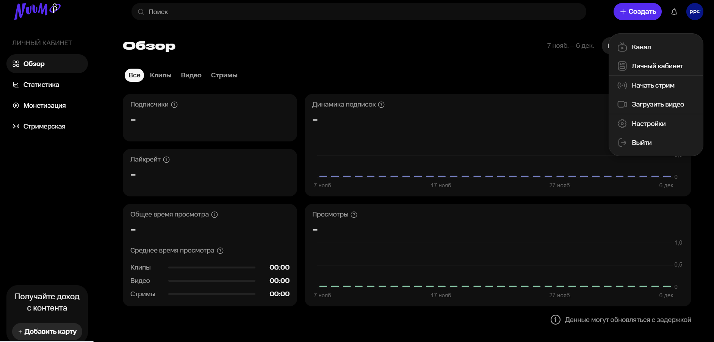Click help icon next to Подписчики
The image size is (714, 342).
[x=174, y=105]
